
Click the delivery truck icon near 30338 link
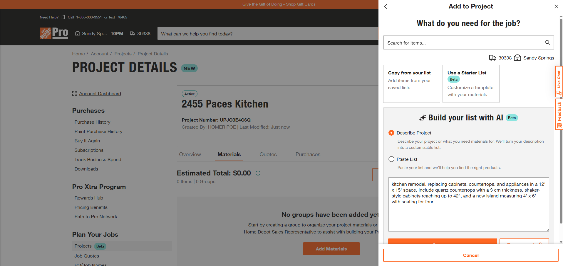(492, 58)
